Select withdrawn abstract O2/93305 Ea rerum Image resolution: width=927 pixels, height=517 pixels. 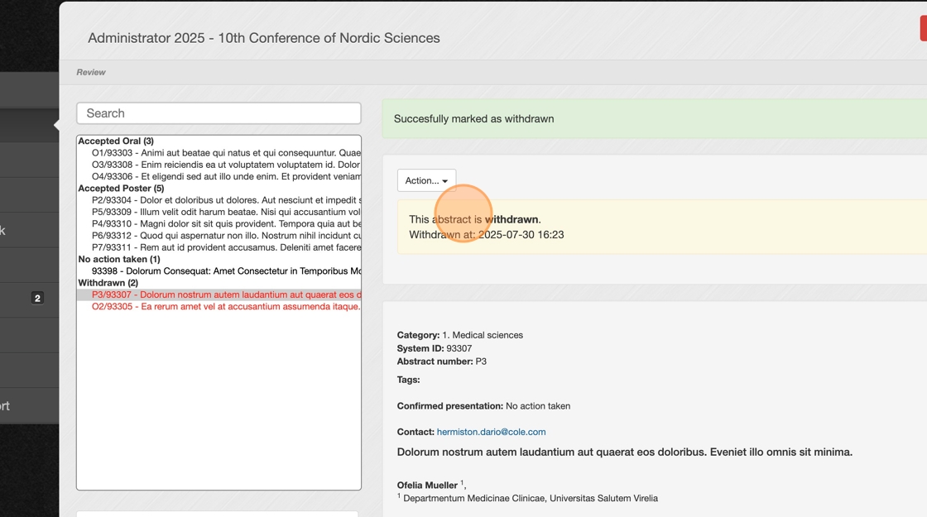(x=226, y=307)
